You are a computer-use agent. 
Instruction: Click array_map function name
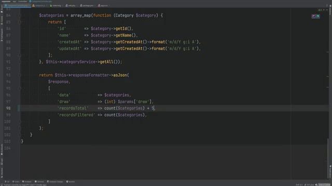[81, 16]
